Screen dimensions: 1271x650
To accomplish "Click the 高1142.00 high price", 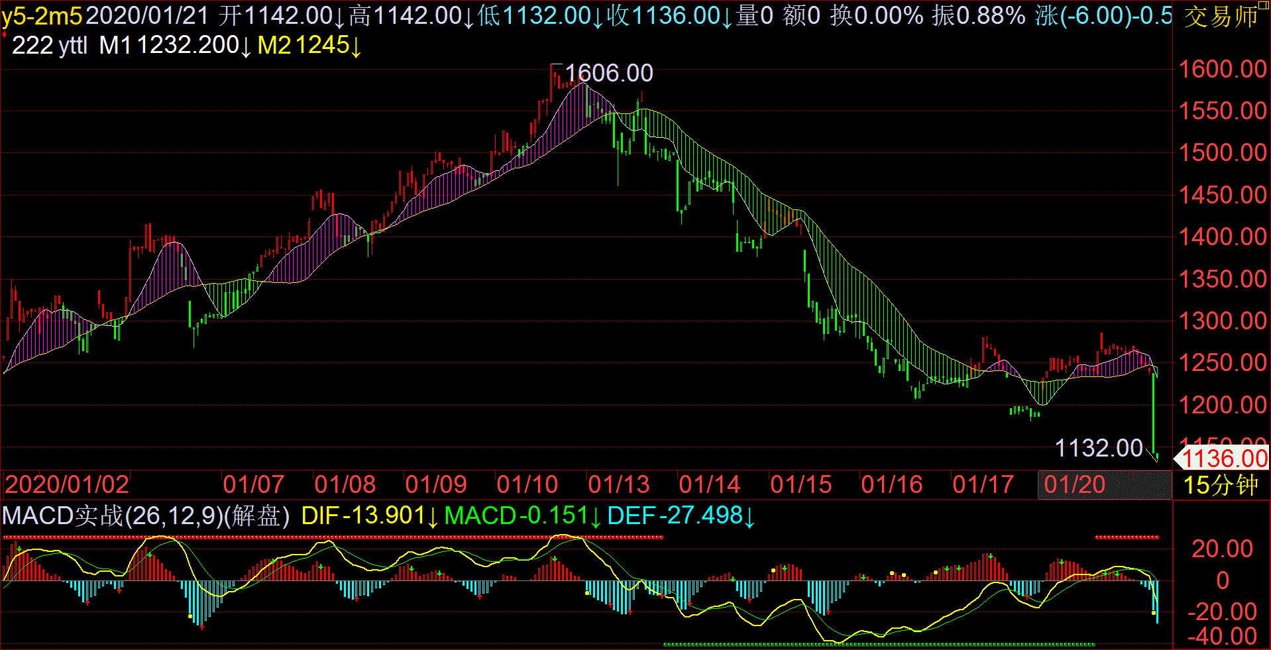I will tap(410, 15).
